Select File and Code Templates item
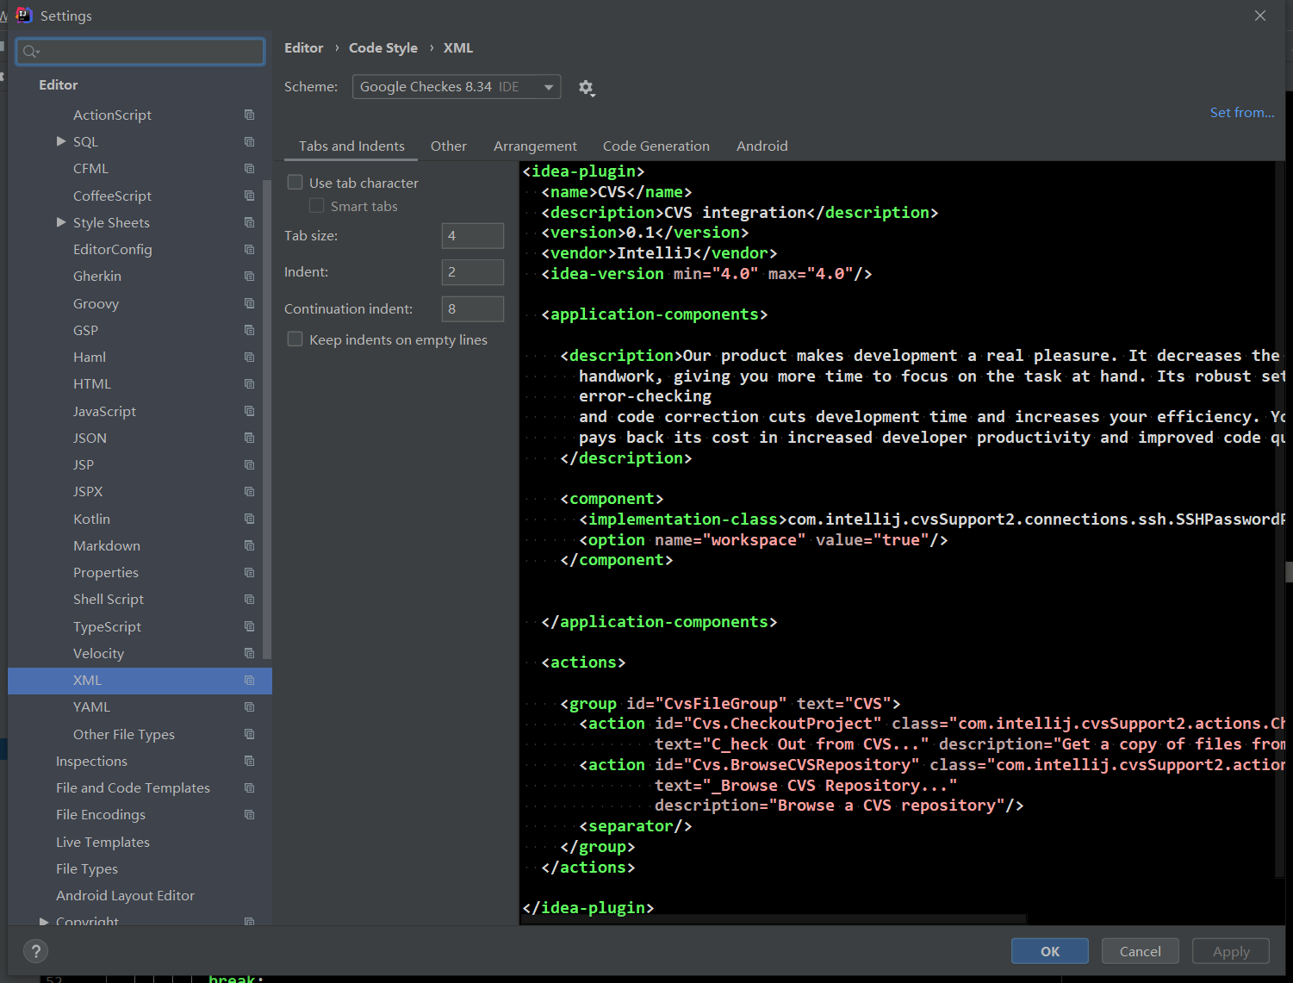The image size is (1293, 983). [x=133, y=787]
